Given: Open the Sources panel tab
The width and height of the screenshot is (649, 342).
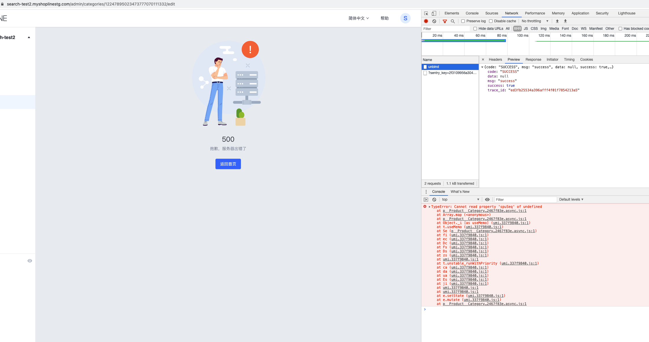Looking at the screenshot, I should coord(491,13).
